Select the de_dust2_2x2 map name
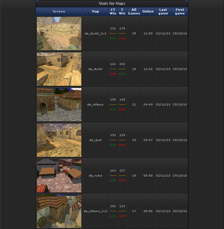The image size is (224, 229). coord(95,33)
